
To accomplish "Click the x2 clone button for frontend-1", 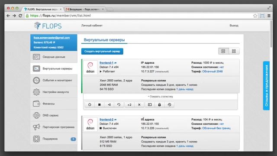I will click(129, 105).
